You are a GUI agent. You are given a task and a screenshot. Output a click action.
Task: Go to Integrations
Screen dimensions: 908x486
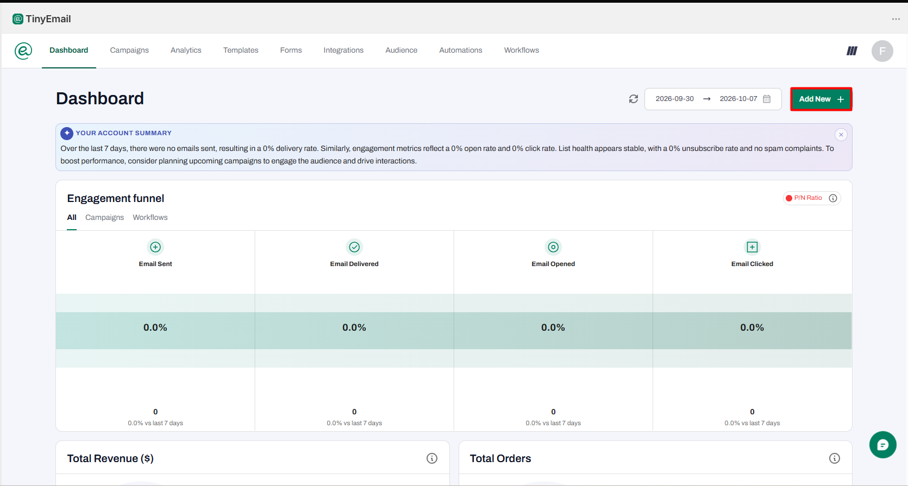[x=343, y=51]
